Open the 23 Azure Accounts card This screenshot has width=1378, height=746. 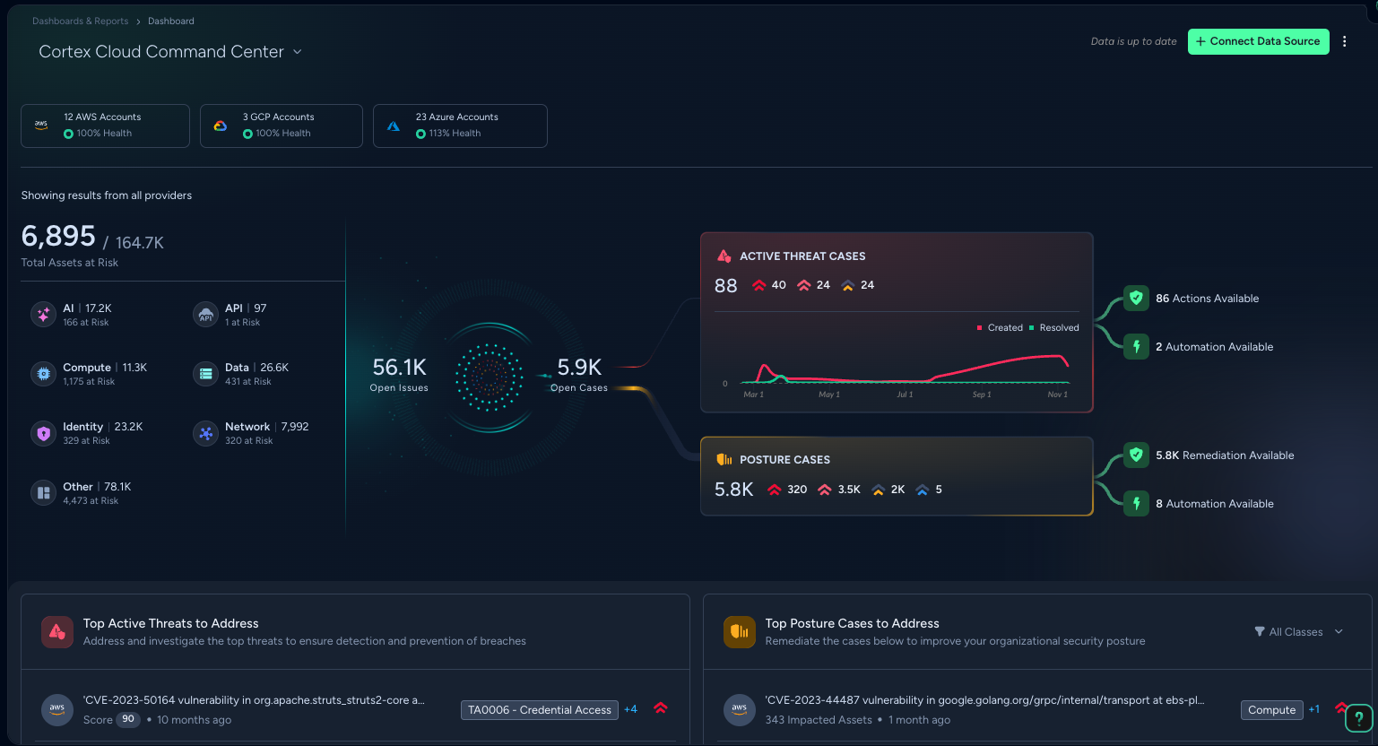pos(460,126)
